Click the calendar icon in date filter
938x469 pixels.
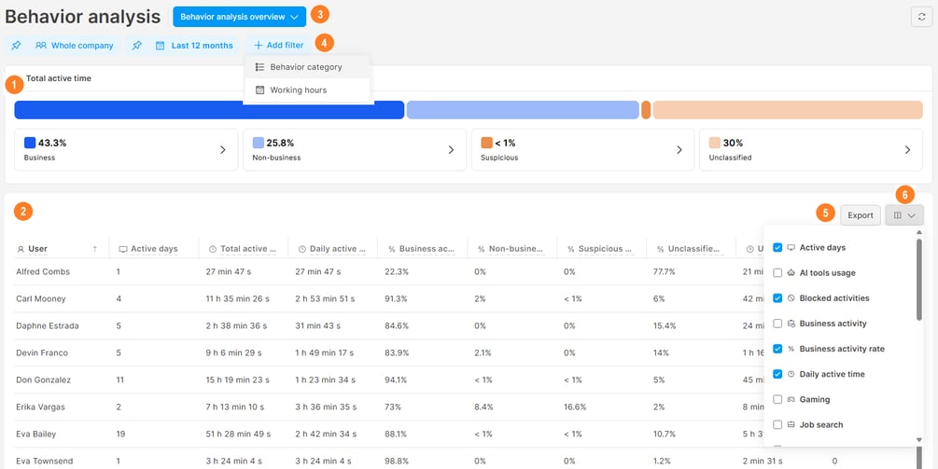click(160, 46)
